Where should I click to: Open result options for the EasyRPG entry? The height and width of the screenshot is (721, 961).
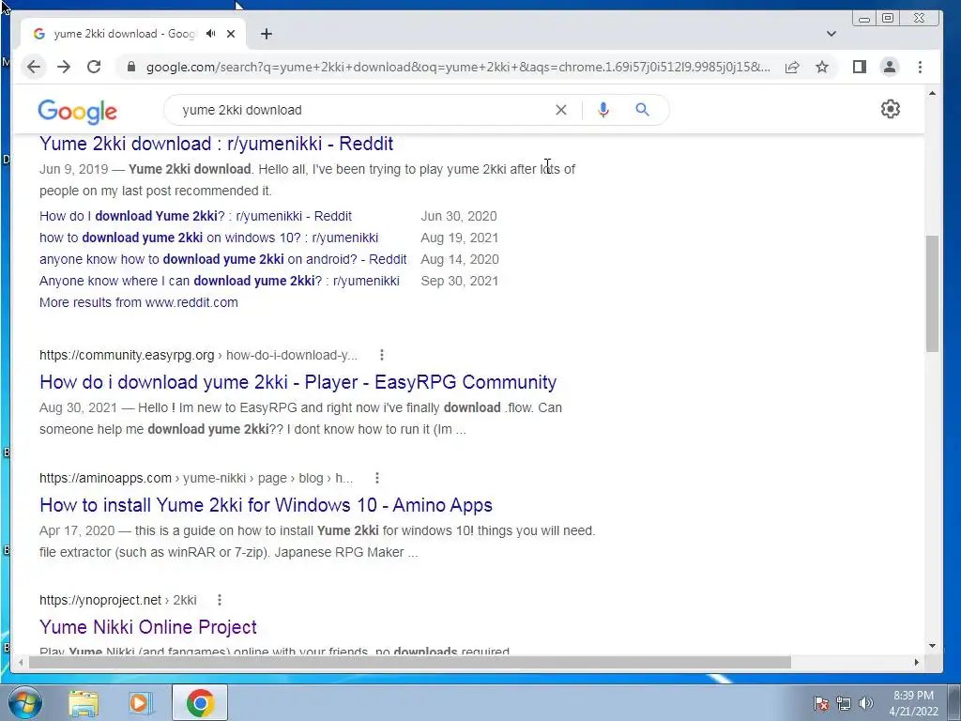pyautogui.click(x=381, y=355)
